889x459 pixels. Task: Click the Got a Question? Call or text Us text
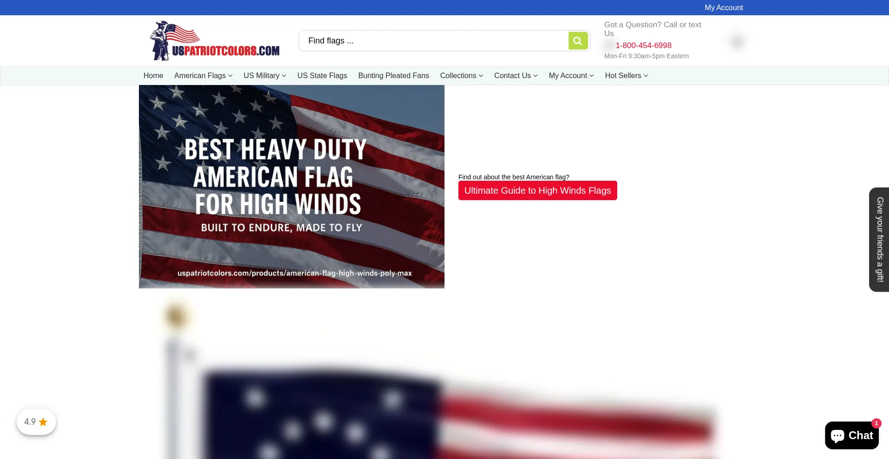click(x=652, y=29)
